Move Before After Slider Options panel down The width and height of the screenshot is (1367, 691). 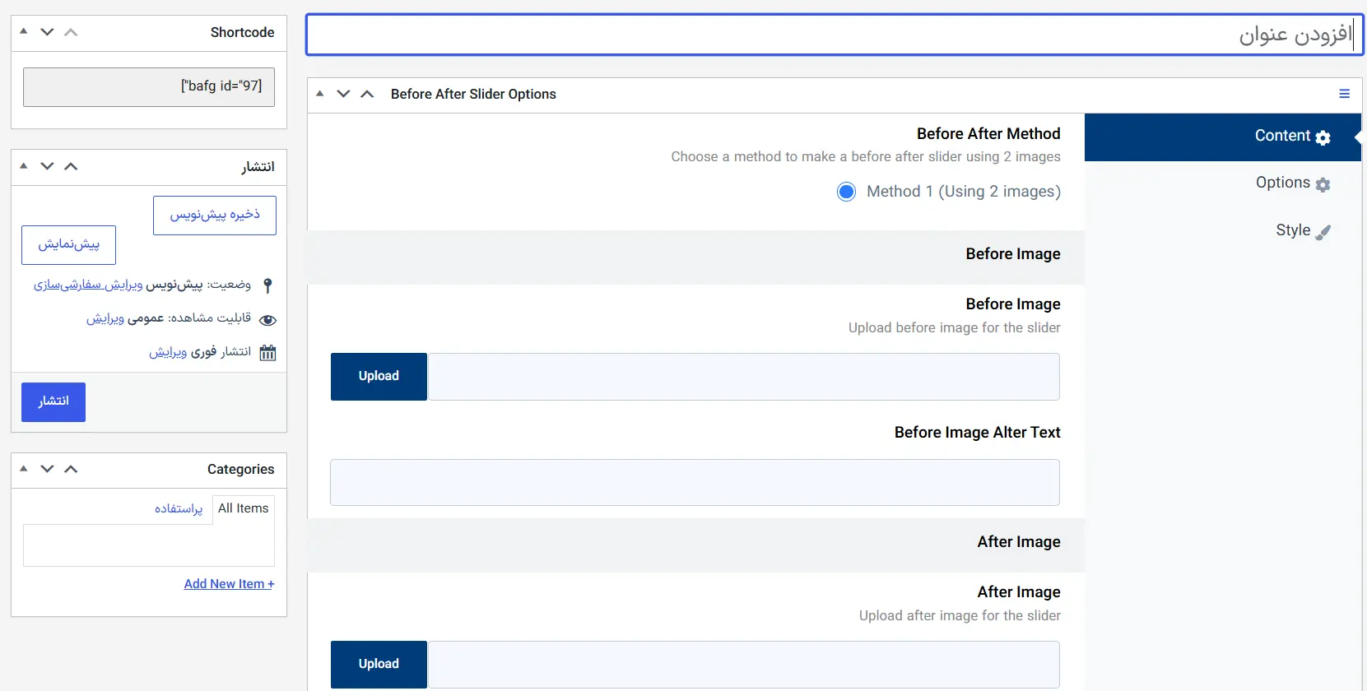pyautogui.click(x=343, y=94)
